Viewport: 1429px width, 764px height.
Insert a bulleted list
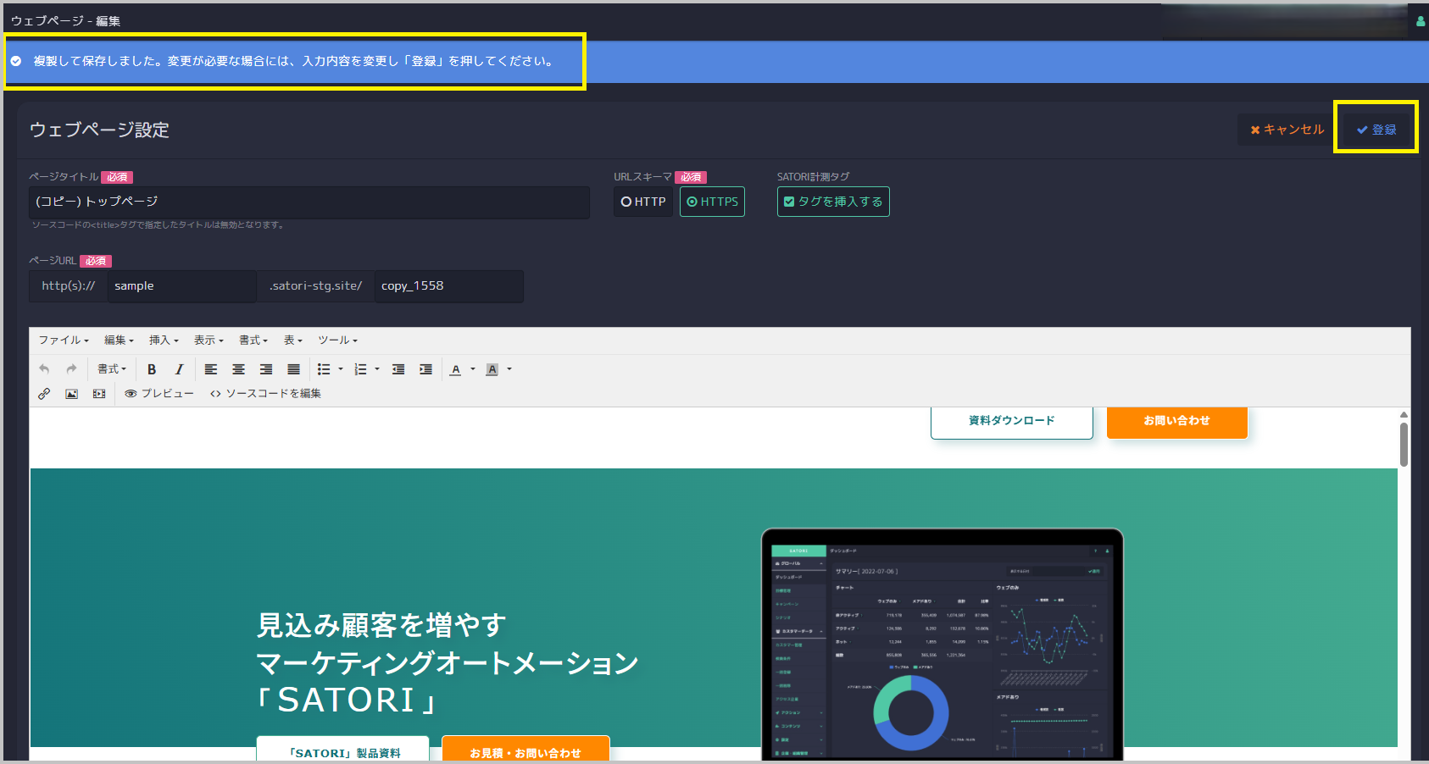pos(324,369)
